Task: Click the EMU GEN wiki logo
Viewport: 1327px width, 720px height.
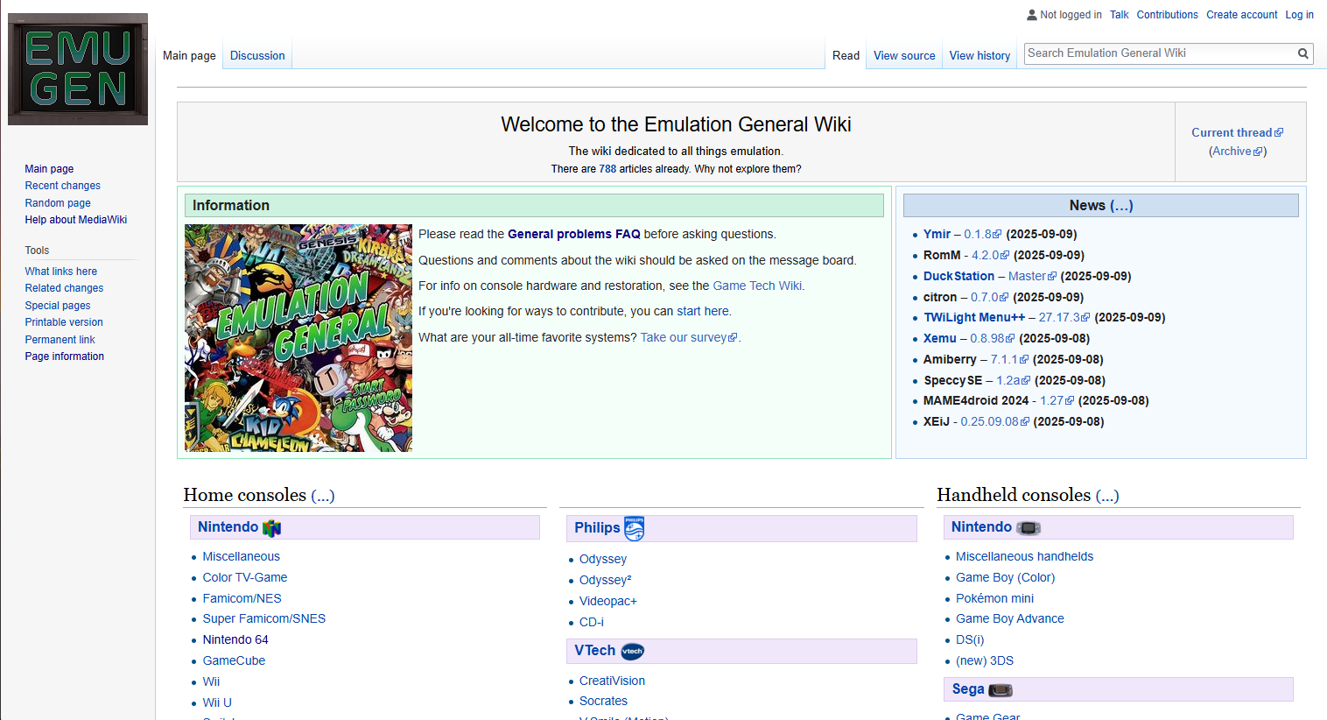Action: click(78, 69)
